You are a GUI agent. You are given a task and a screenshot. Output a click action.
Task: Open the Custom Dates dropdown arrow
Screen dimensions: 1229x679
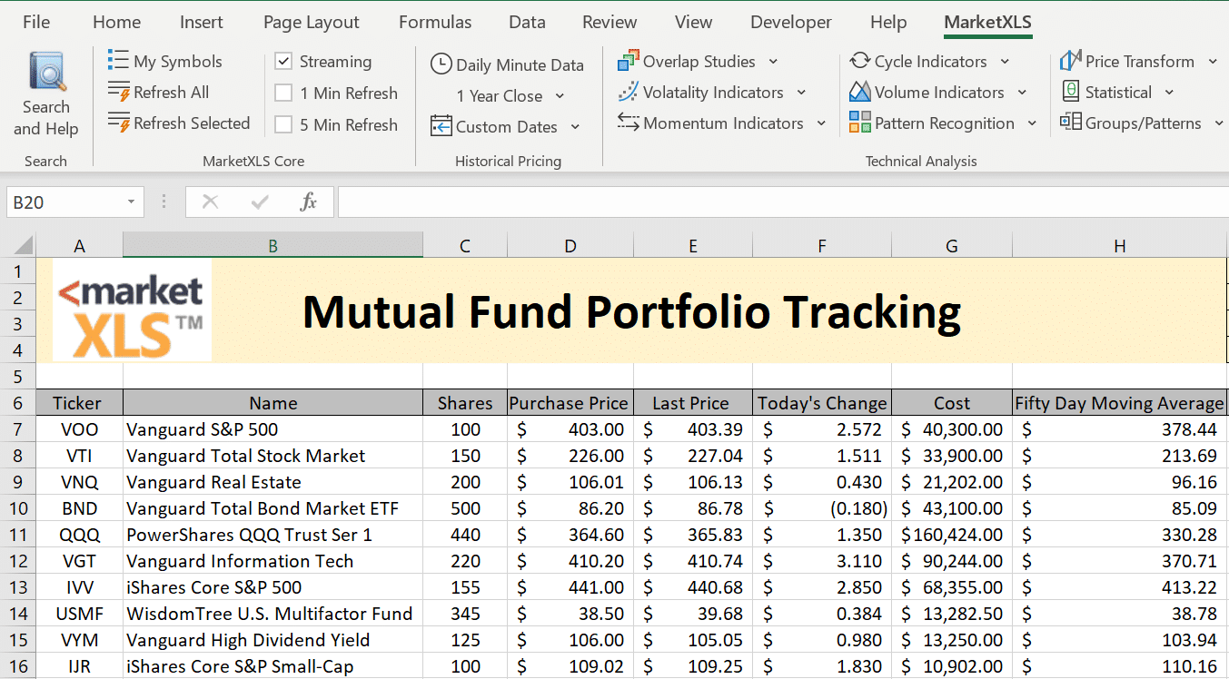pos(575,127)
